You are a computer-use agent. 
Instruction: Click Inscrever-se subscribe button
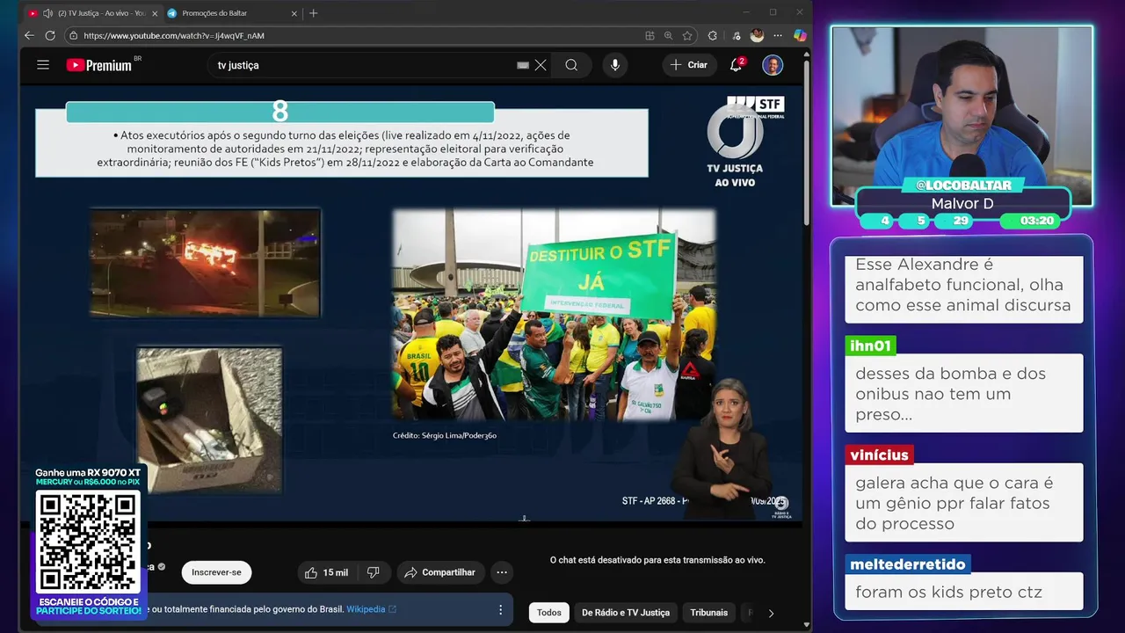(x=216, y=572)
